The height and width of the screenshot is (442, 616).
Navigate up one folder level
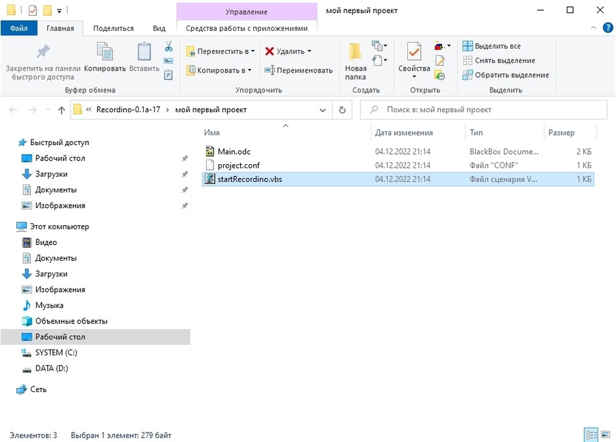point(62,109)
